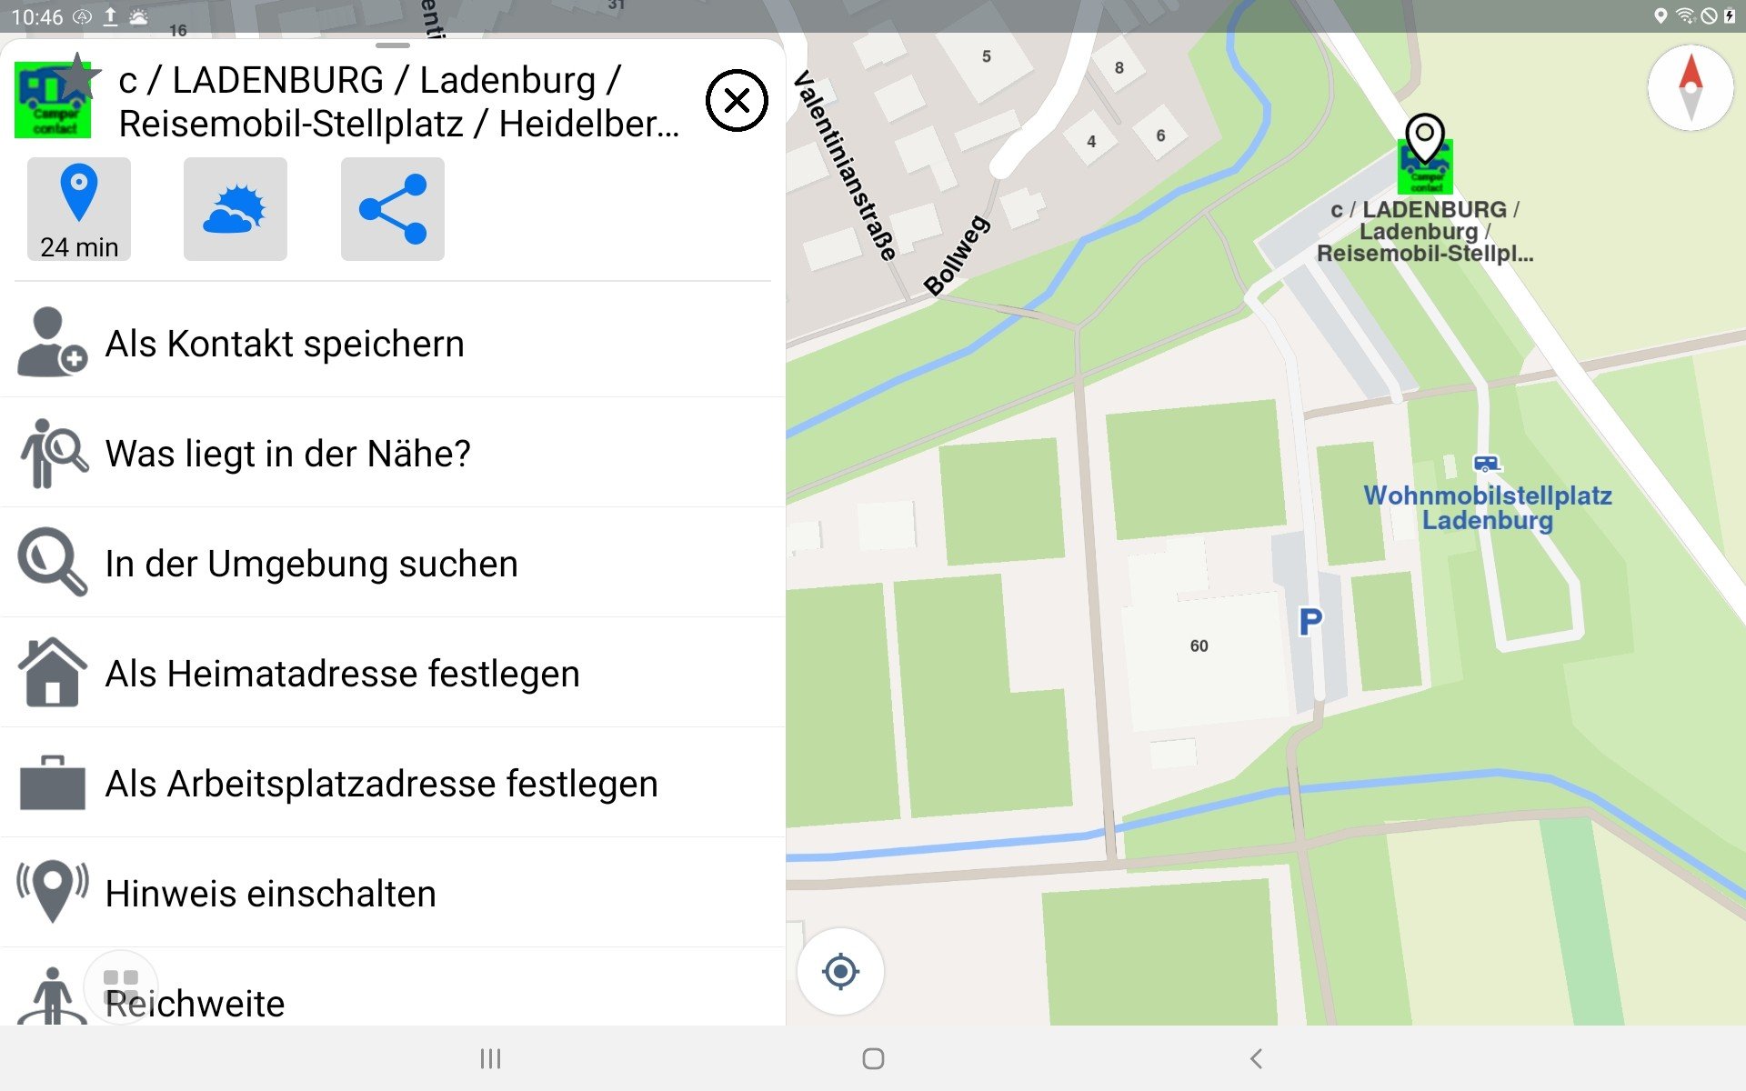Close the place details panel

coord(737,100)
